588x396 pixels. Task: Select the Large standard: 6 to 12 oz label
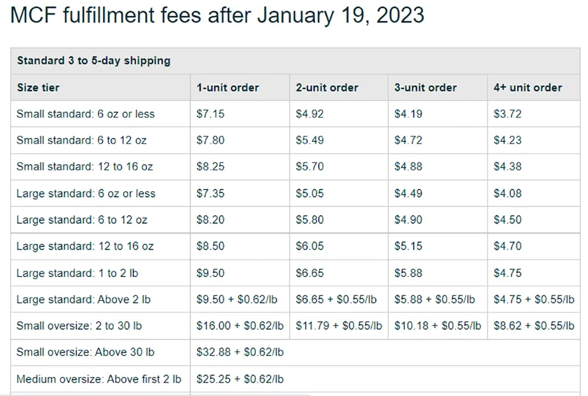pyautogui.click(x=81, y=219)
